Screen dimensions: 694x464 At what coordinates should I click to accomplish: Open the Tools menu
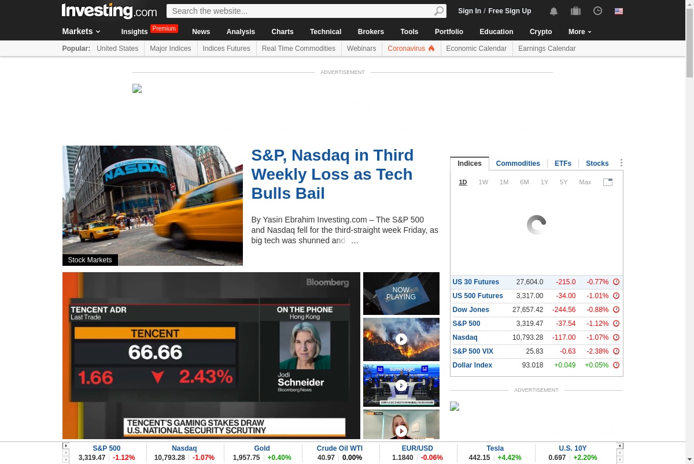click(x=409, y=32)
